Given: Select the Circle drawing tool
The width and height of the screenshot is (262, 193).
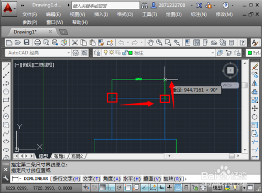Looking at the screenshot, I should coord(6,116).
